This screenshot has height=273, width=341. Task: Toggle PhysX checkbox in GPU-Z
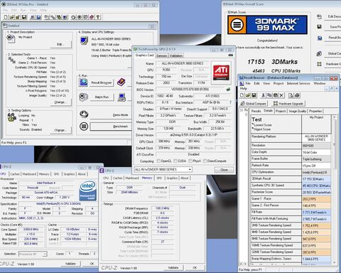pyautogui.click(x=190, y=161)
